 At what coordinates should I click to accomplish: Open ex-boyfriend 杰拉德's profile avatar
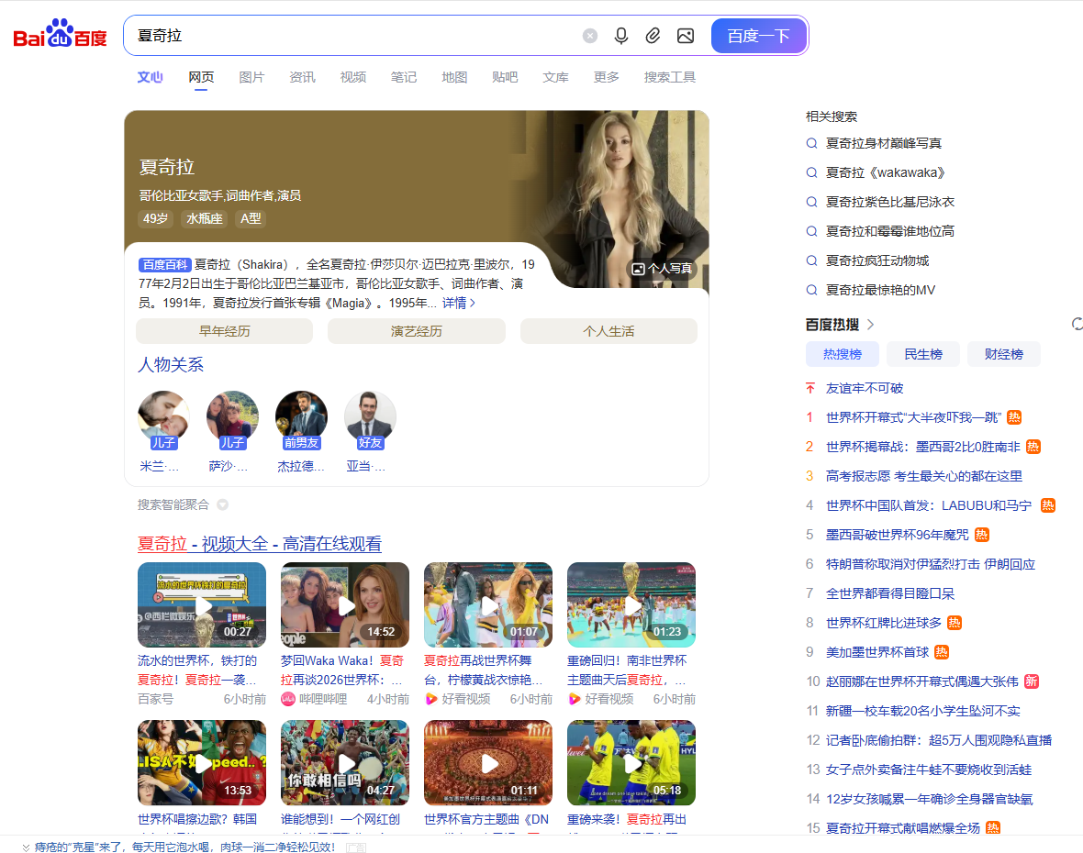click(x=301, y=416)
